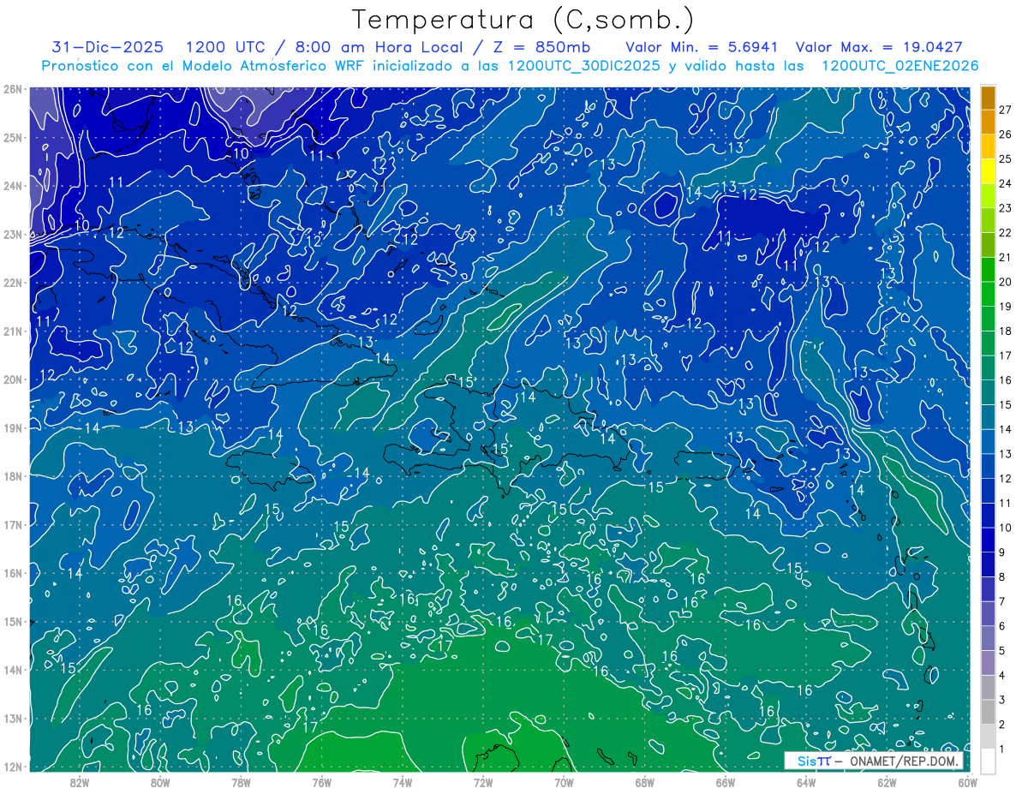Click the "60W" longitude axis label
The image size is (1028, 794).
[968, 781]
